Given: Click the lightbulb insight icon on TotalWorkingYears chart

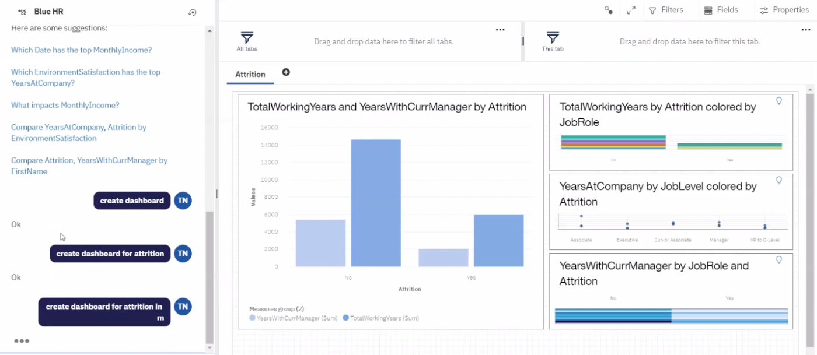Looking at the screenshot, I should 779,101.
